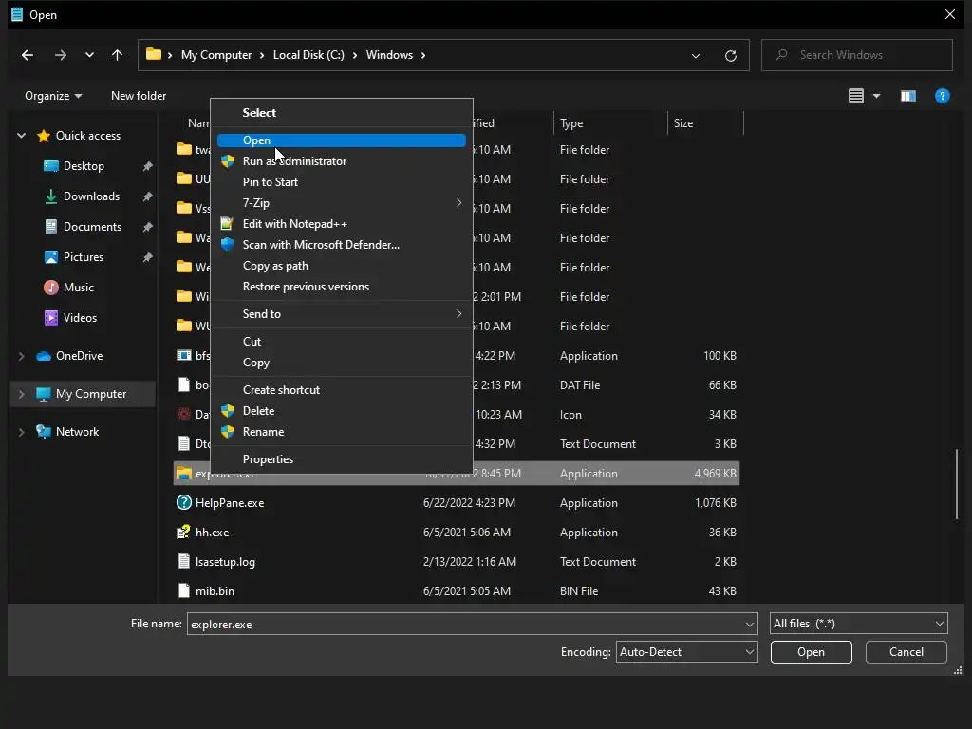Expand the address bar history dropdown
The width and height of the screenshot is (972, 729).
coord(696,56)
